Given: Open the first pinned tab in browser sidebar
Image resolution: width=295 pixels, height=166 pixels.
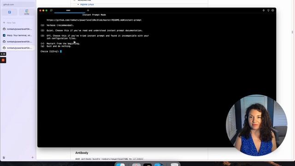Looking at the screenshot, I should coord(9,12).
